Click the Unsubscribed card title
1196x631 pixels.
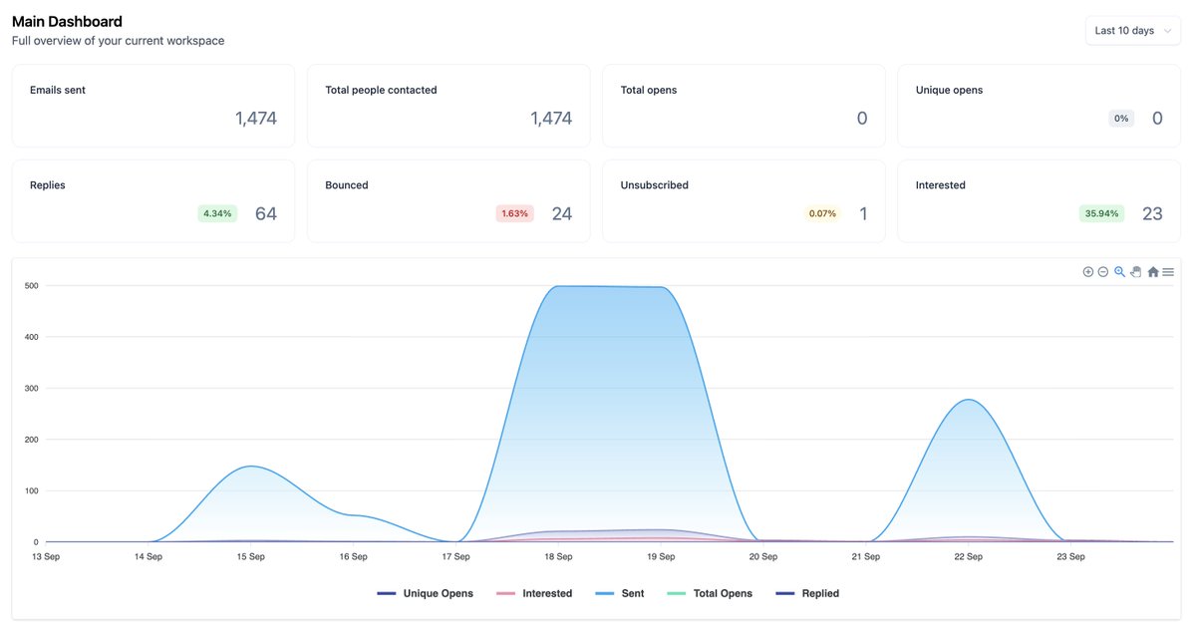[x=655, y=185]
